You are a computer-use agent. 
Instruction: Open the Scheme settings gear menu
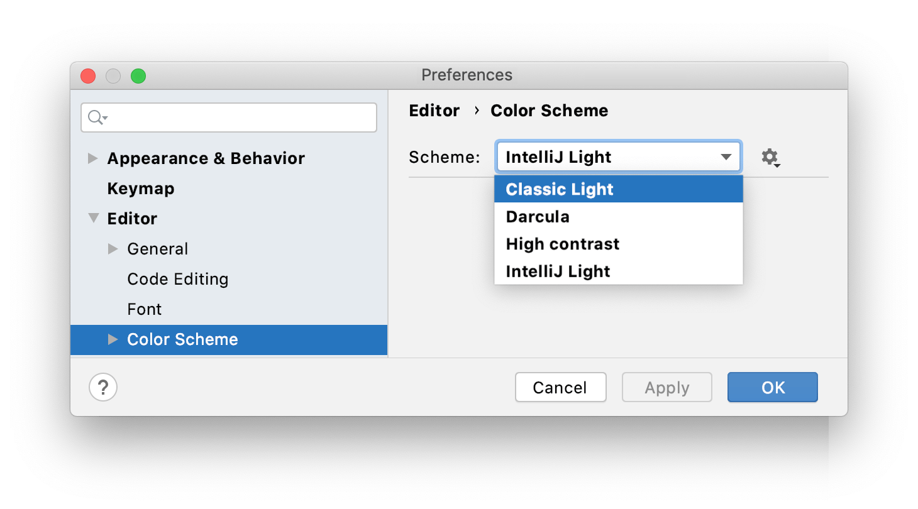[x=770, y=157]
